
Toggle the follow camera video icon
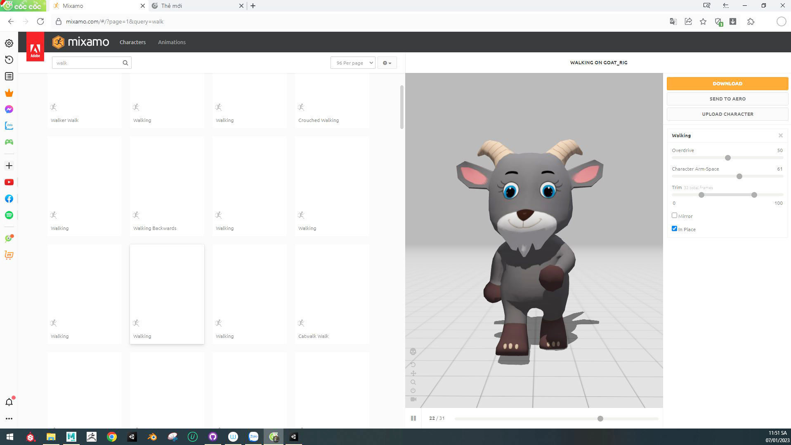click(413, 399)
